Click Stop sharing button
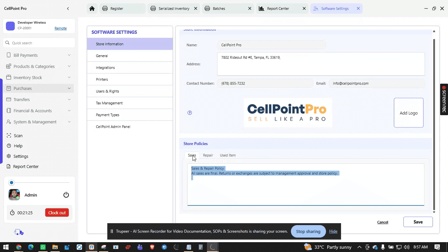This screenshot has height=252, width=448. (x=308, y=231)
